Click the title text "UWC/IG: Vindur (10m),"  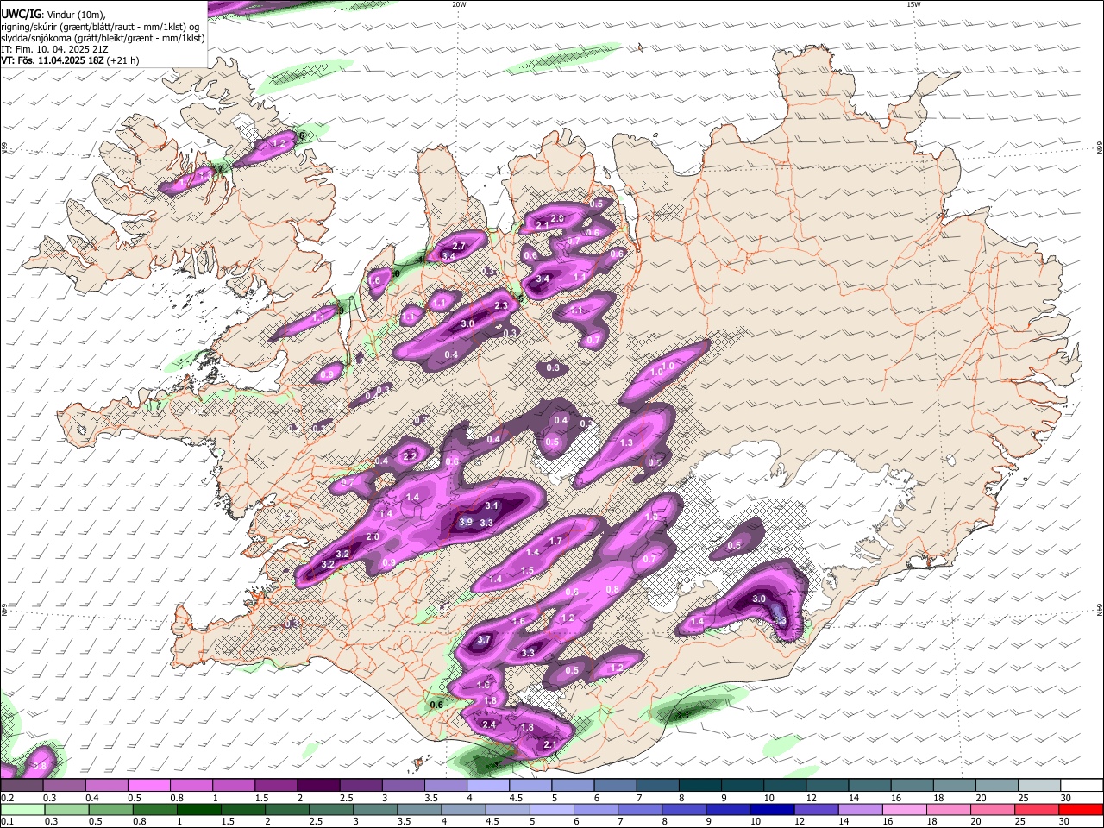pos(53,14)
